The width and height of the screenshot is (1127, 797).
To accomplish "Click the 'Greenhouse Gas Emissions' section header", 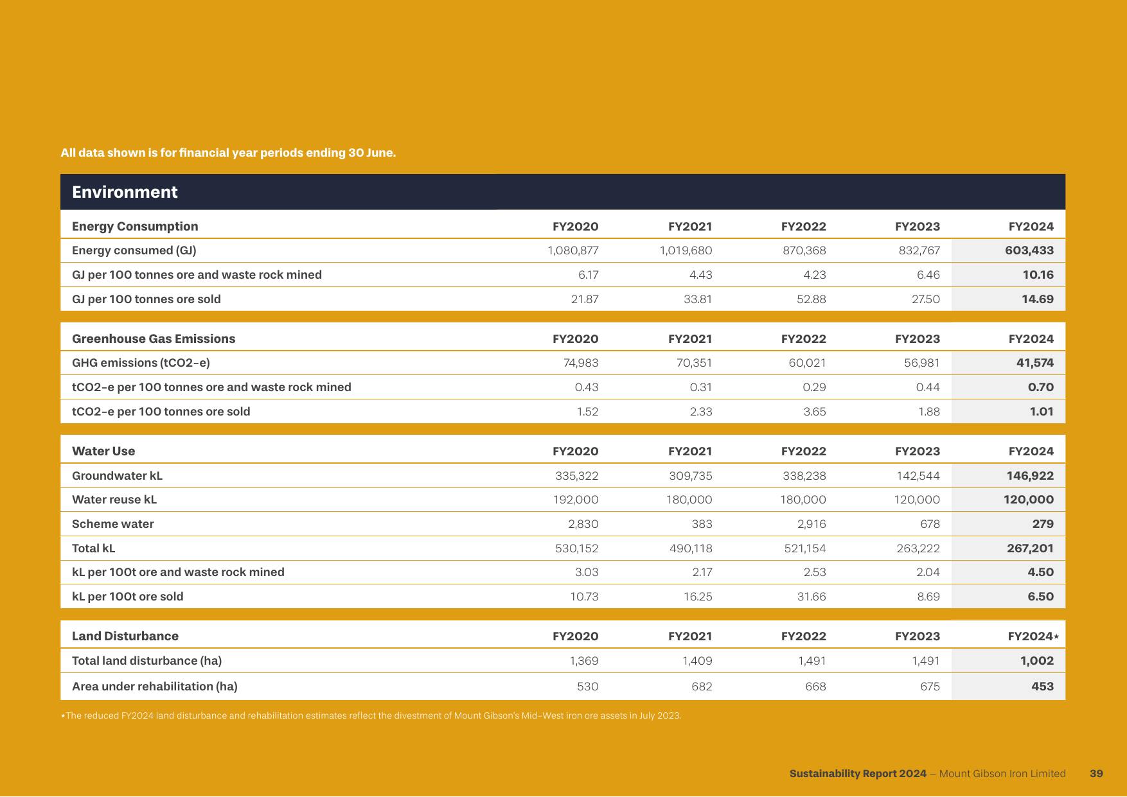I will click(154, 339).
